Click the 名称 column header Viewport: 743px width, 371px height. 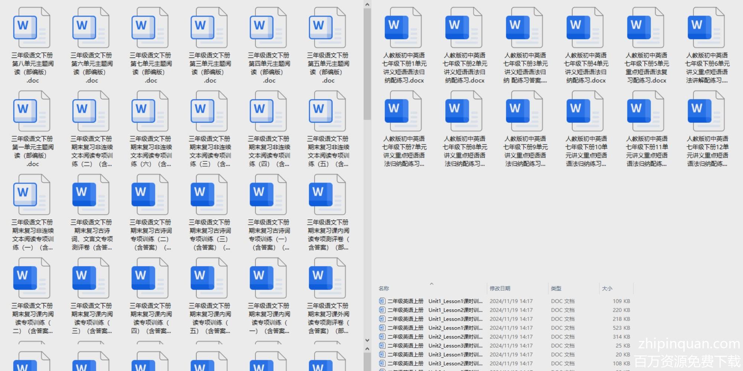384,289
